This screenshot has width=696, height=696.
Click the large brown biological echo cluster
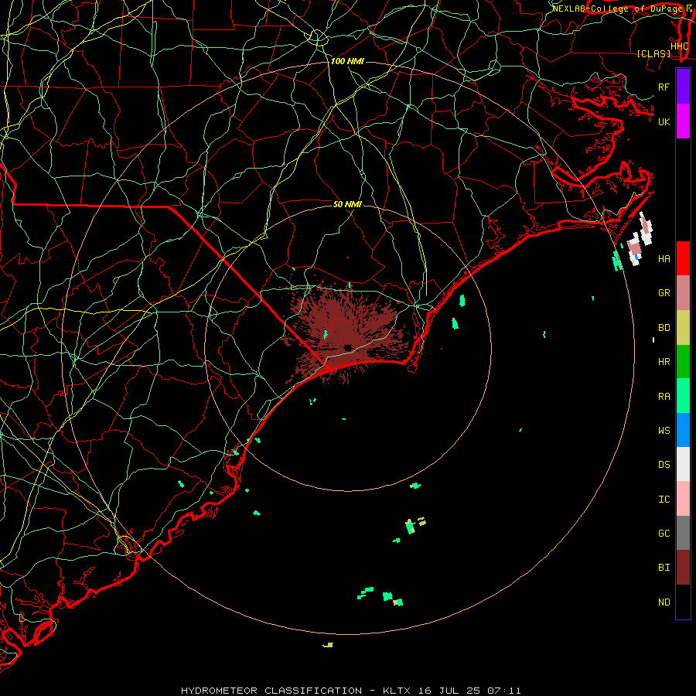(349, 333)
